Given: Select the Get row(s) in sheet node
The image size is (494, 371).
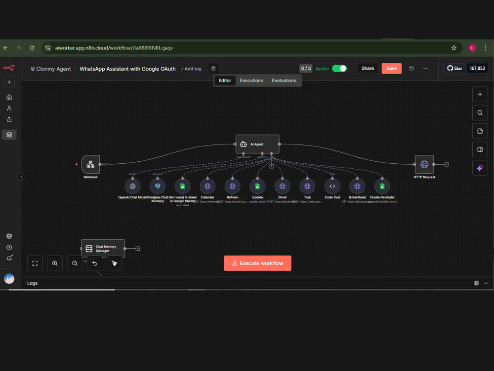Looking at the screenshot, I should [182, 186].
